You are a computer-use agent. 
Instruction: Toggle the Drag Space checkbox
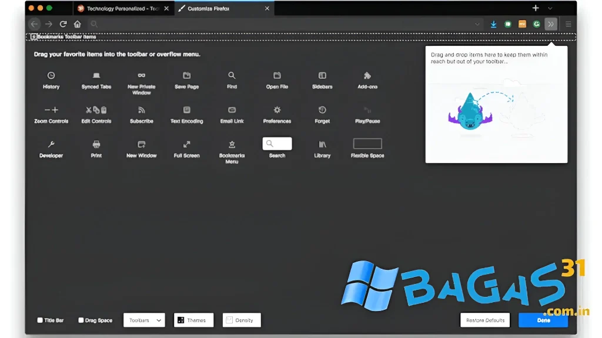(81, 320)
